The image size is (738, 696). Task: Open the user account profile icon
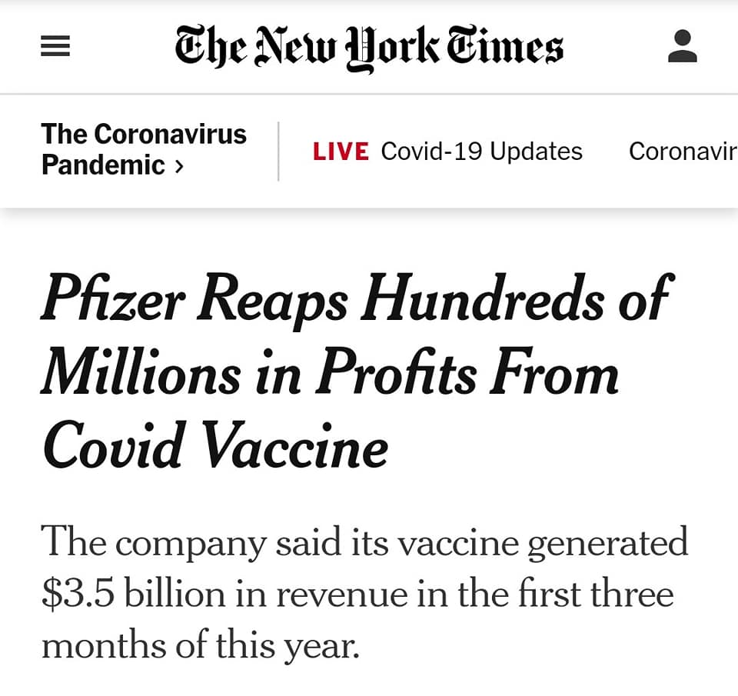(x=683, y=46)
